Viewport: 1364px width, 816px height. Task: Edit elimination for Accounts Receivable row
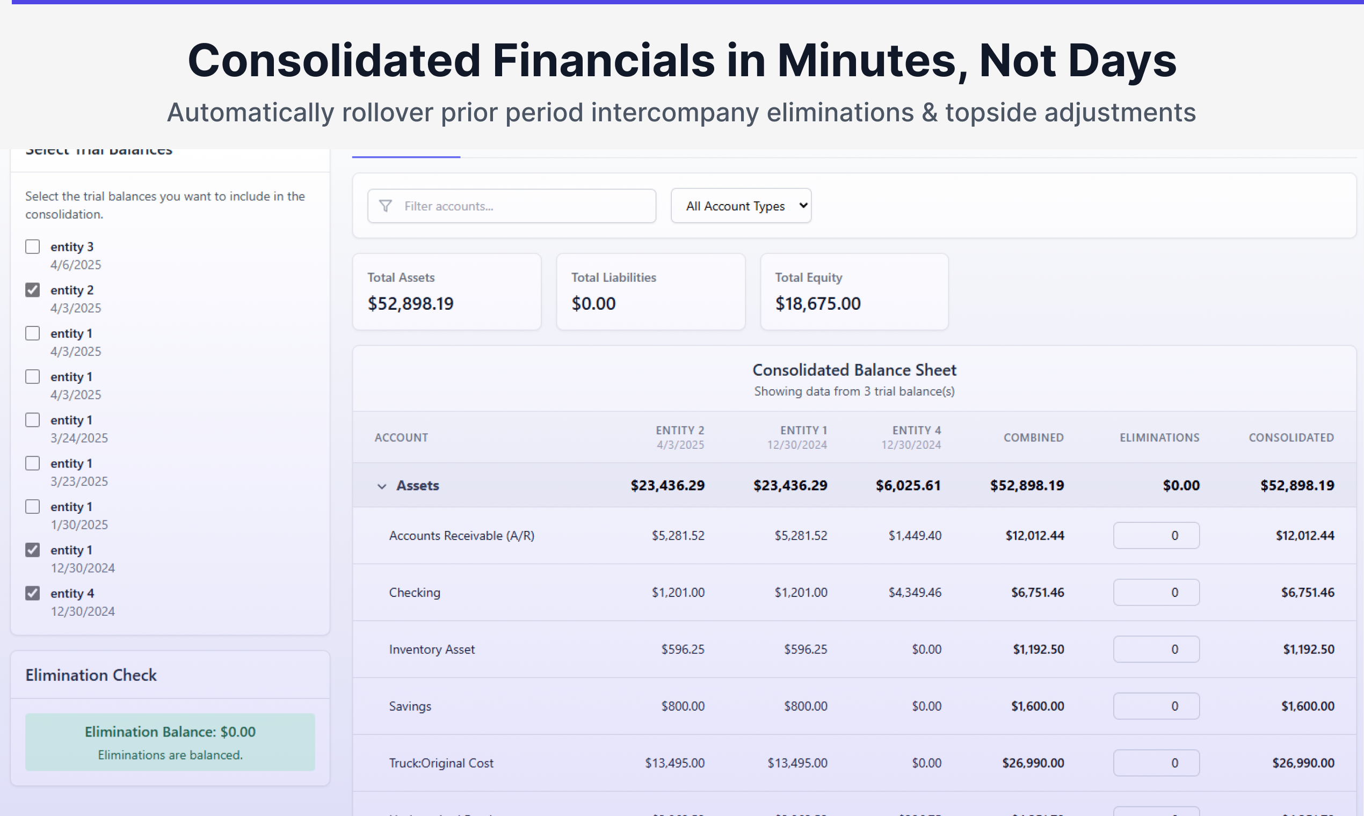1156,535
